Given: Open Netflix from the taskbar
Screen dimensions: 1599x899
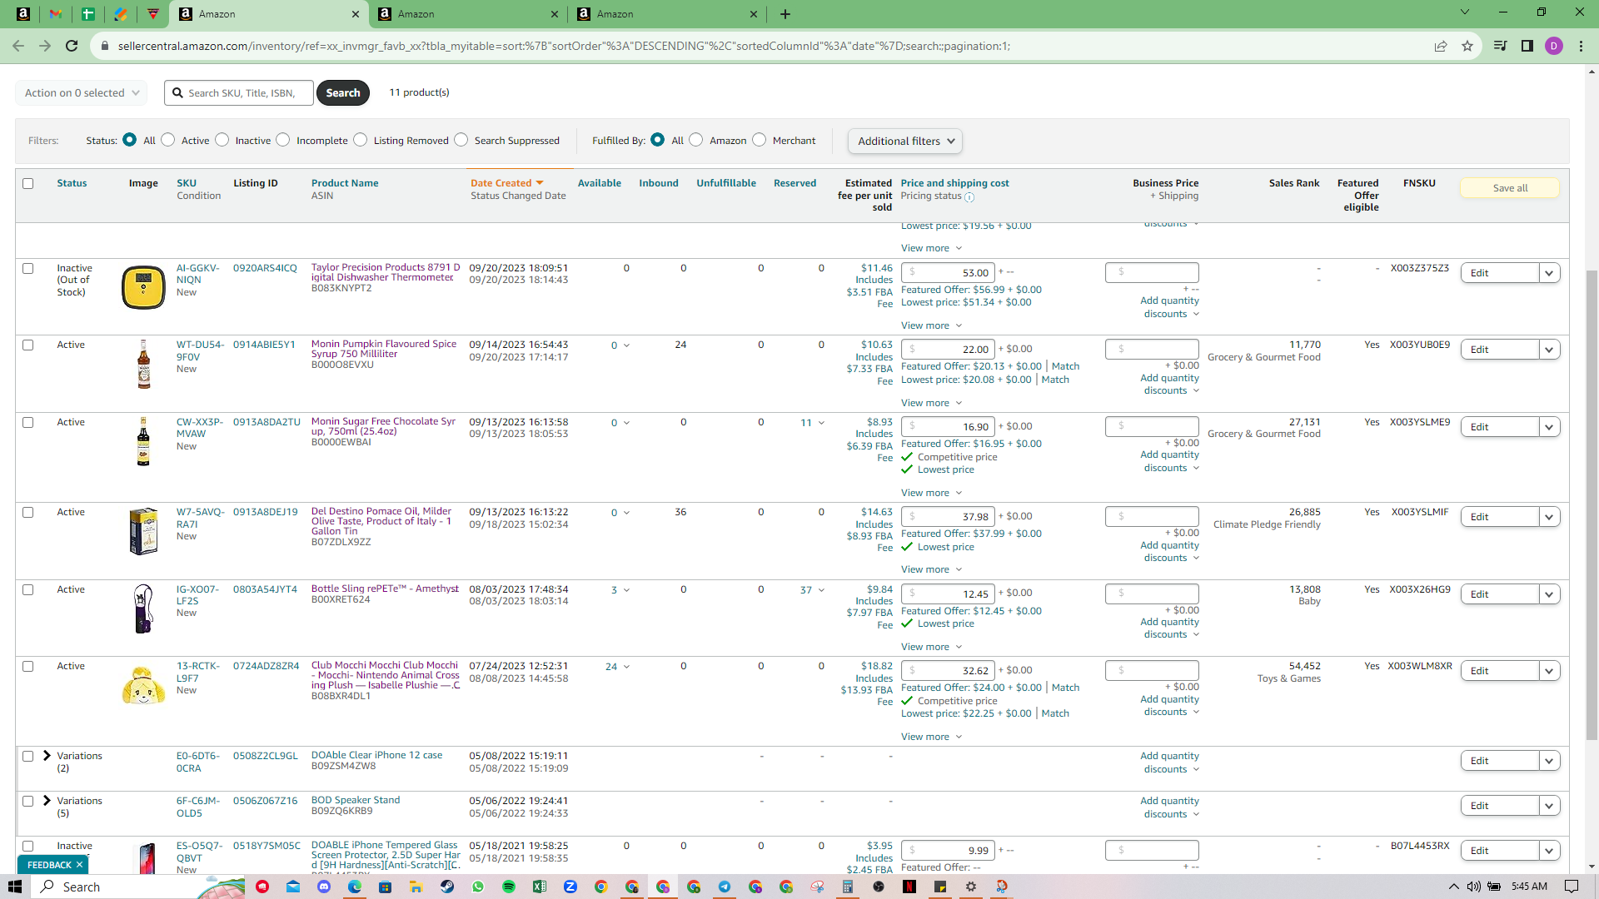Looking at the screenshot, I should (909, 887).
